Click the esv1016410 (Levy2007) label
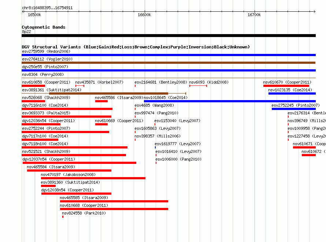Viewport: 326px width, 242px height. tap(179, 151)
